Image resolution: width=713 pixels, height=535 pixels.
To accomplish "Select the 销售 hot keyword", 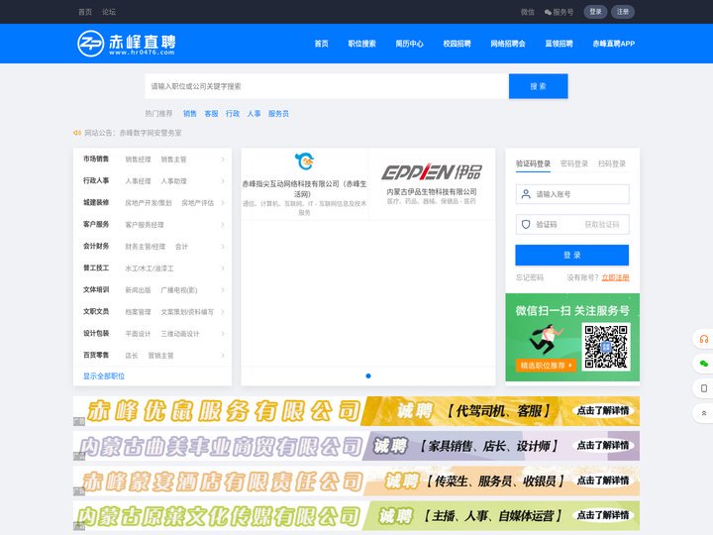I will click(189, 114).
